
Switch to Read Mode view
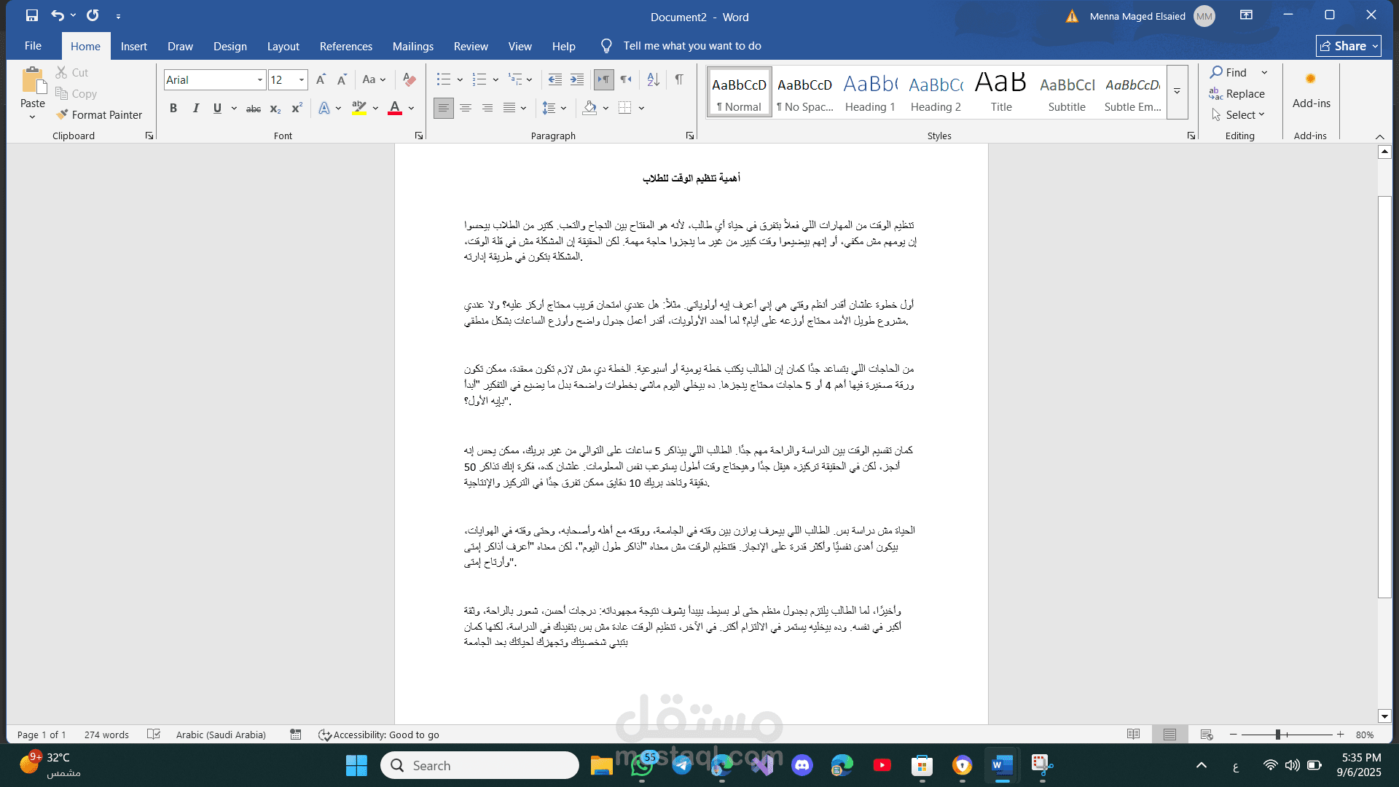tap(1133, 734)
